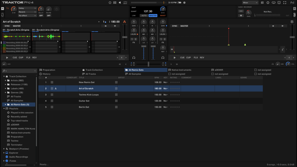This screenshot has height=167, width=297.
Task: Click the Deck A tempo fader
Action: (125, 37)
